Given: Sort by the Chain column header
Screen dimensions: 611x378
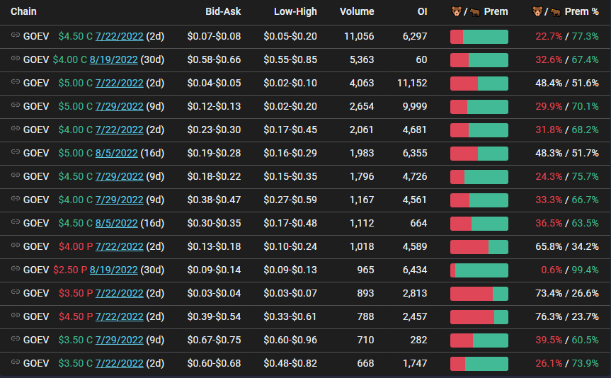Looking at the screenshot, I should tap(23, 12).
